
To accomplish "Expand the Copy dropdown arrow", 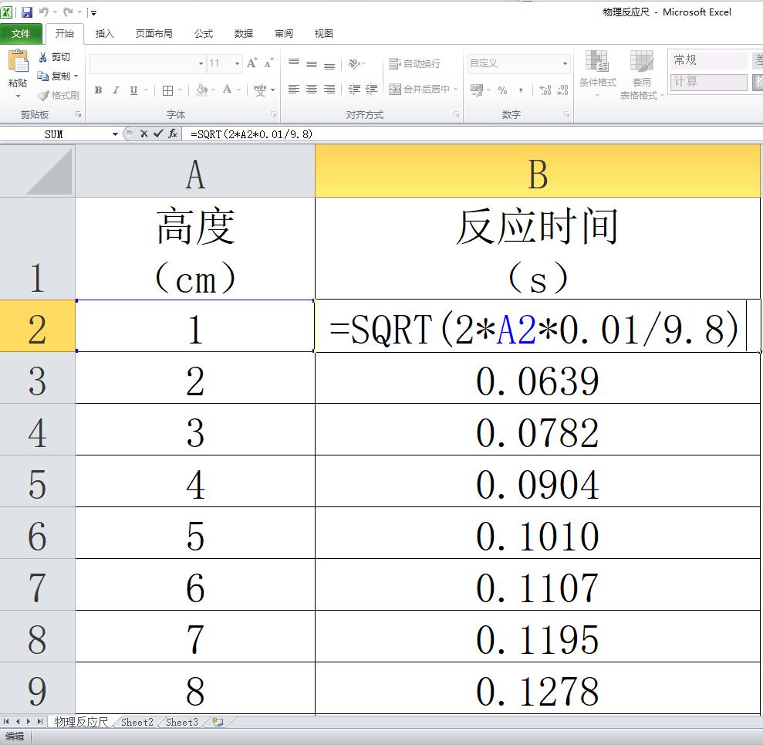I will tap(76, 76).
